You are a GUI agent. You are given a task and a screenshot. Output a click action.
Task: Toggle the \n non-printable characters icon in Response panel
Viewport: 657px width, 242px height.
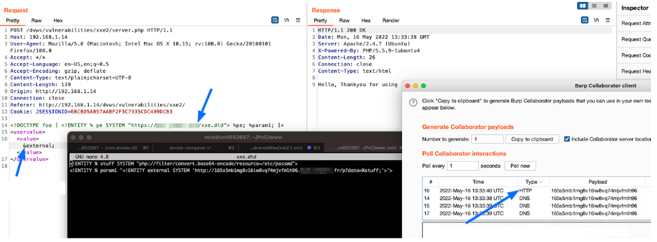pos(596,20)
